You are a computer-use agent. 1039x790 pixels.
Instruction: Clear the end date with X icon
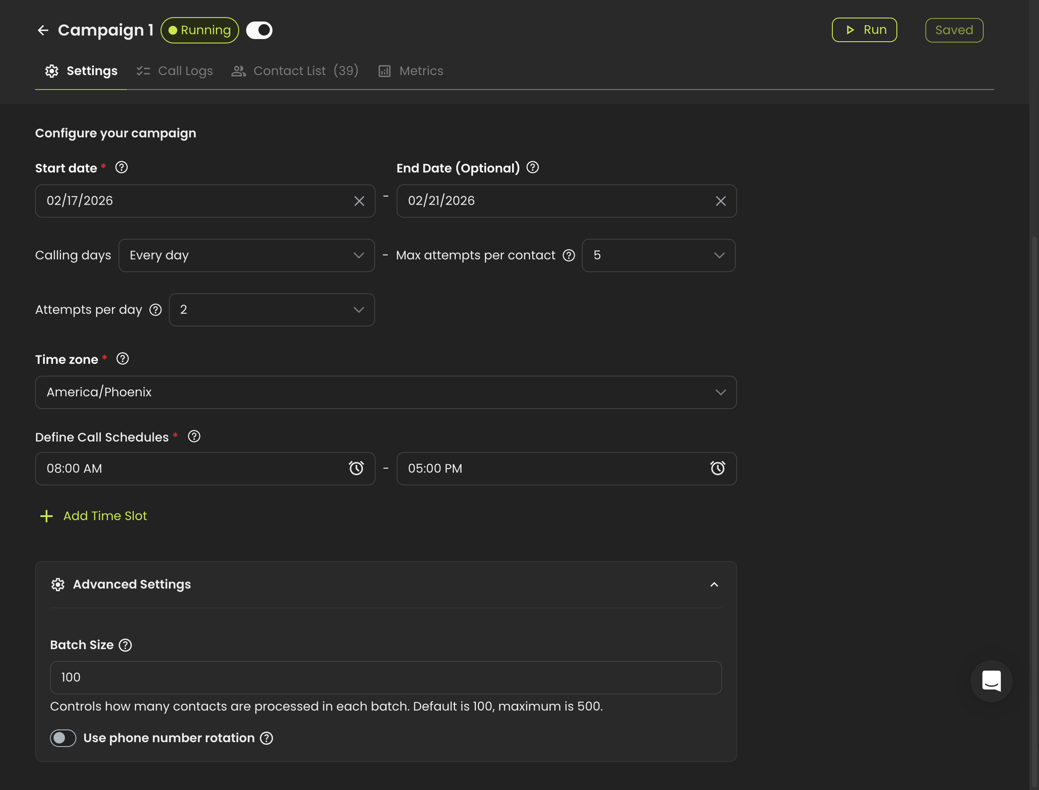click(x=720, y=201)
